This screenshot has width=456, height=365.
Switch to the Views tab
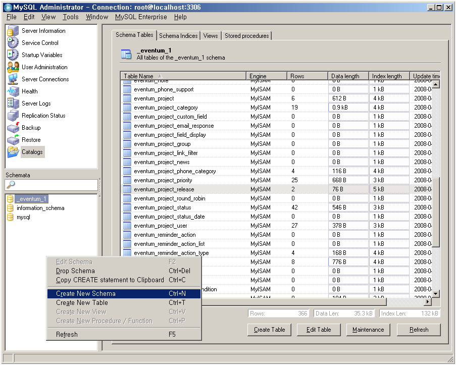(x=211, y=36)
